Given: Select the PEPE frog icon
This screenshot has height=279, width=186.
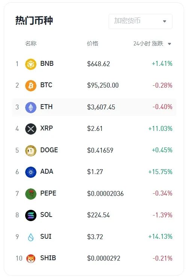Looking at the screenshot, I should tap(31, 194).
